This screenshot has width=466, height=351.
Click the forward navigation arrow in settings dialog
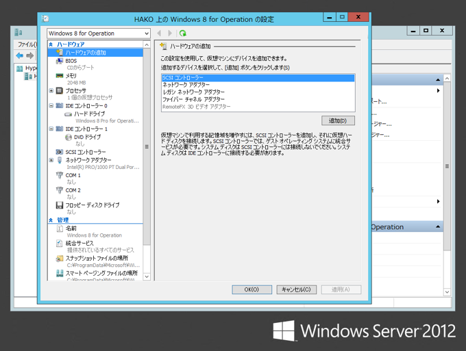(170, 34)
